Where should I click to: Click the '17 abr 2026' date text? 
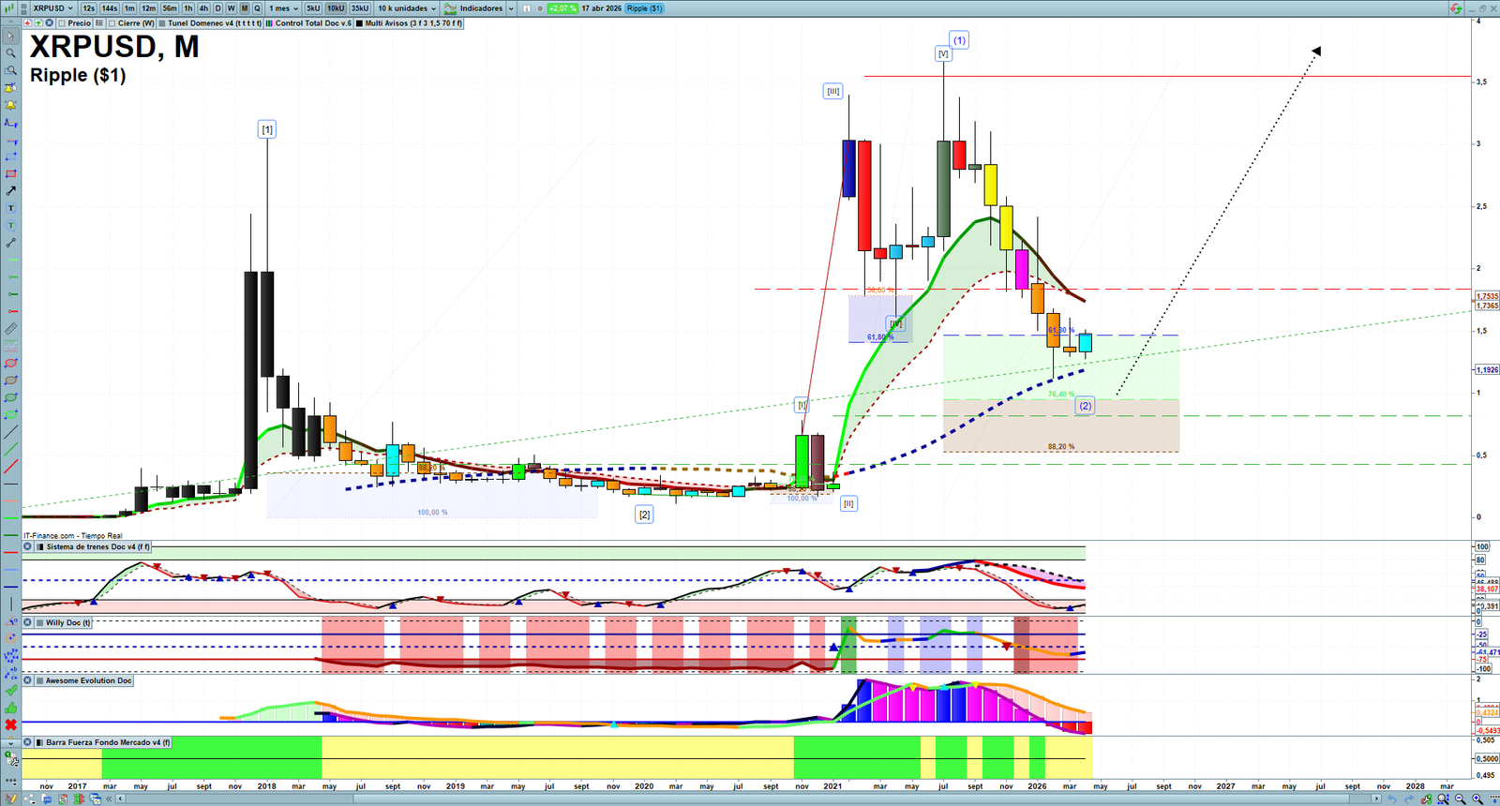tap(601, 8)
